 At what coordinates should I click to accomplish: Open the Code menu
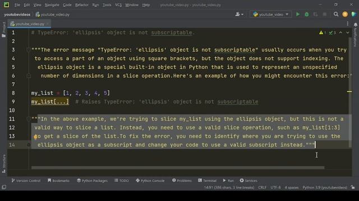tap(67, 5)
